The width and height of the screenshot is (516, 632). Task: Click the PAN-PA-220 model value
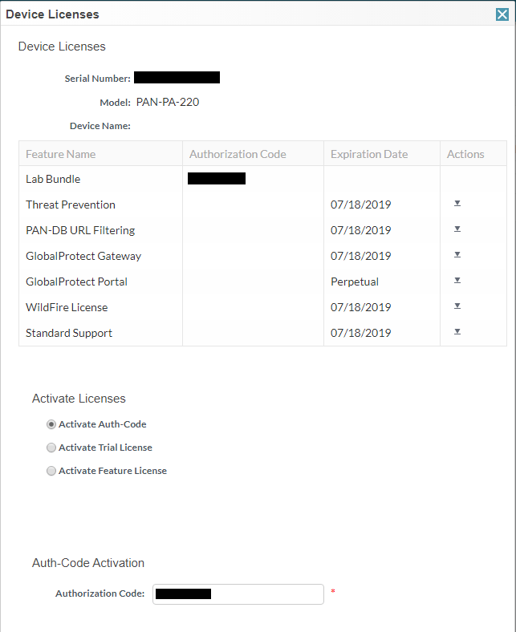[x=168, y=103]
